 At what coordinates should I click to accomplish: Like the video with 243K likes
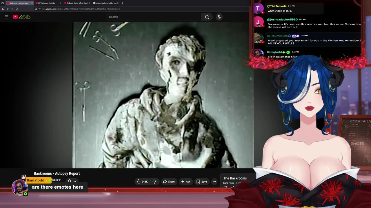coord(142,181)
